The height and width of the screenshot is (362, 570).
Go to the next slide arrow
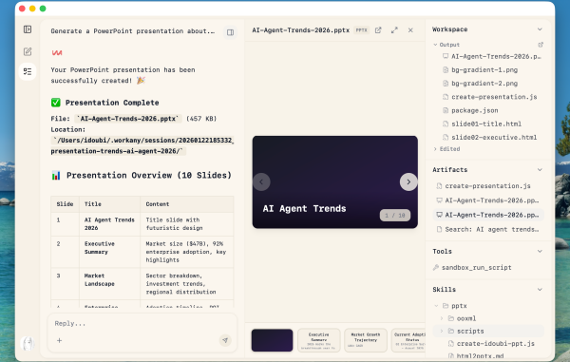pos(408,181)
